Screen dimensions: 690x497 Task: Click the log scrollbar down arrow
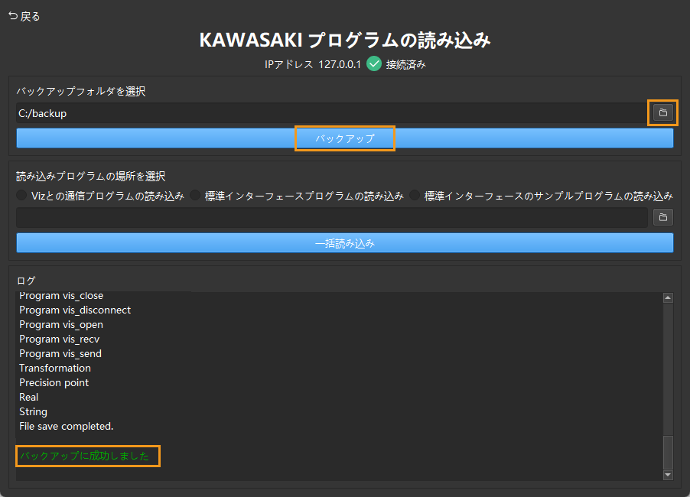[x=668, y=475]
